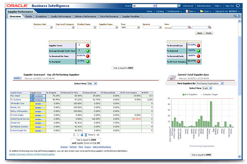247x164 pixels.
Task: Click red status light for Supplier Score
Action: (x=88, y=46)
